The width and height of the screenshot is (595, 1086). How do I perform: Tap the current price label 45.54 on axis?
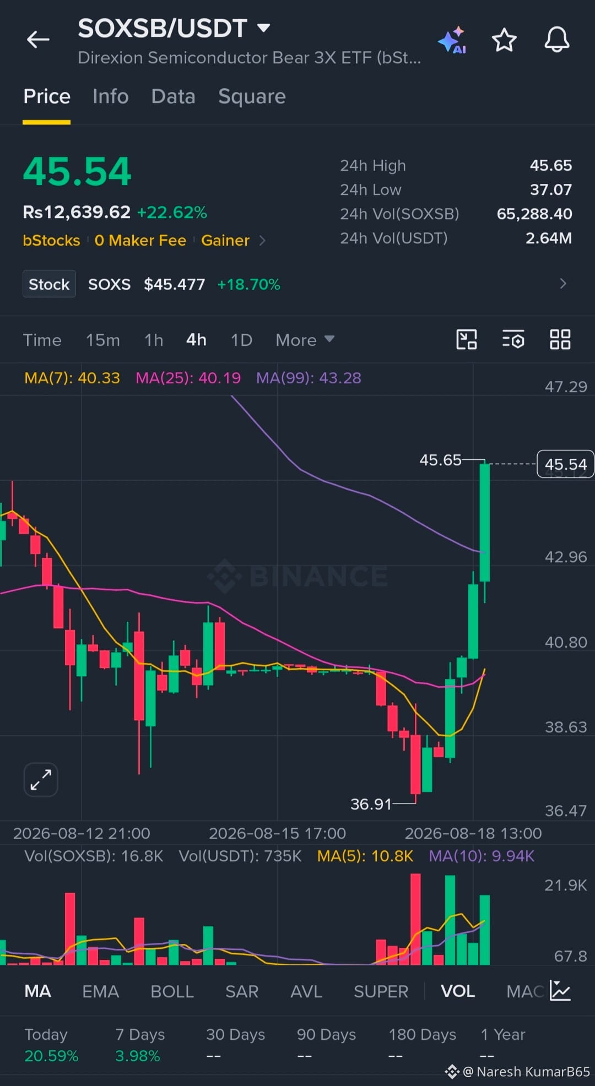click(x=565, y=464)
